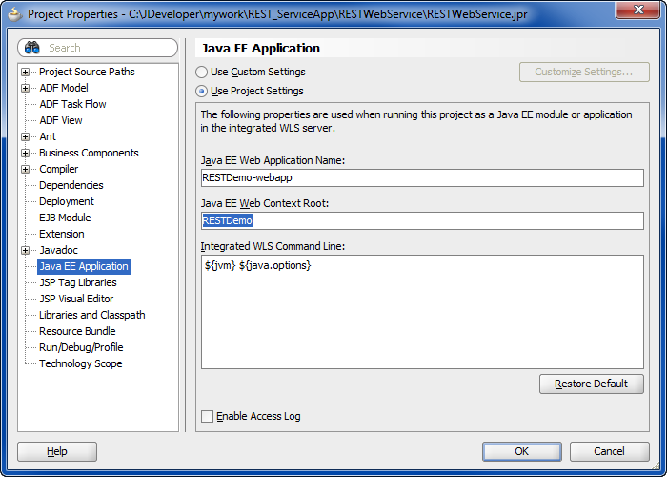Enable Access Log checkbox
The image size is (667, 477).
tap(207, 416)
